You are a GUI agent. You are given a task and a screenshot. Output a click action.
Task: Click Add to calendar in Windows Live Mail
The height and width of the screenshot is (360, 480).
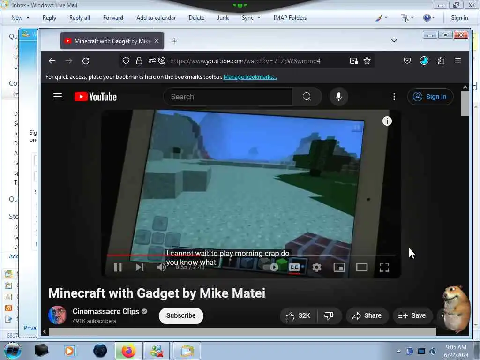point(156,18)
